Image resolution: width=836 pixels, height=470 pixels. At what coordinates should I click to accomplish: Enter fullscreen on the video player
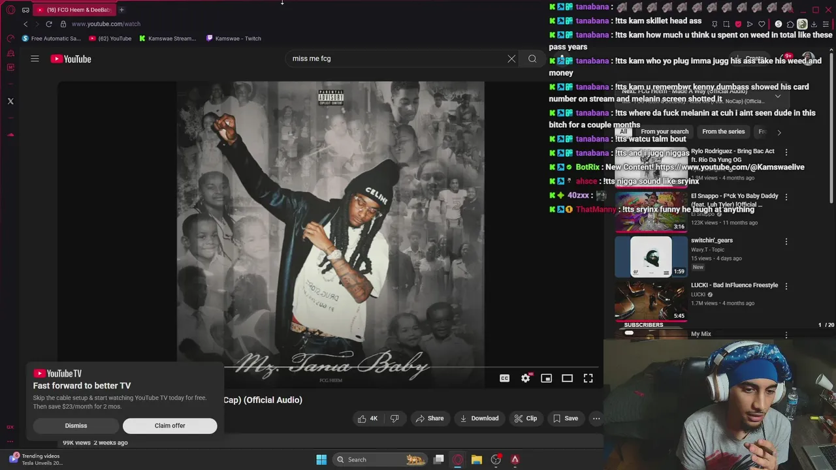[x=588, y=378]
